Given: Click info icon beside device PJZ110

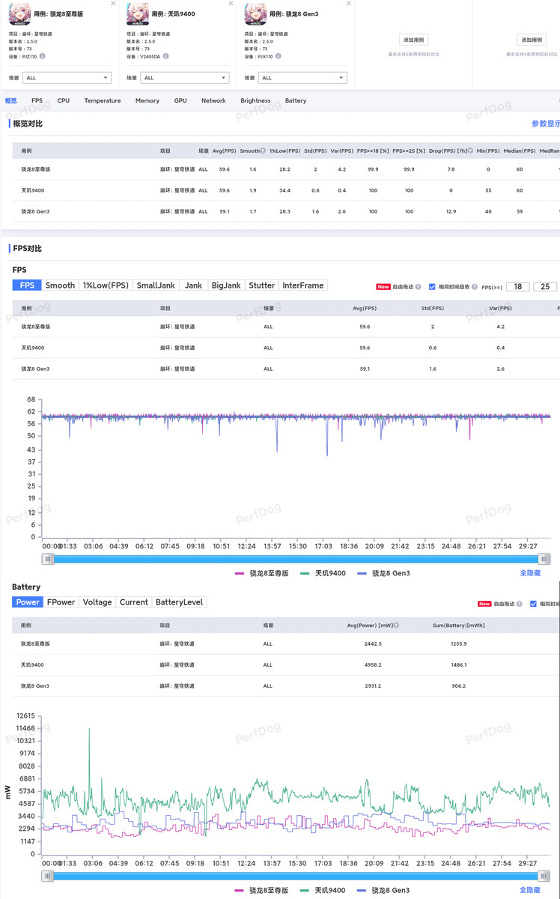Looking at the screenshot, I should [x=43, y=56].
